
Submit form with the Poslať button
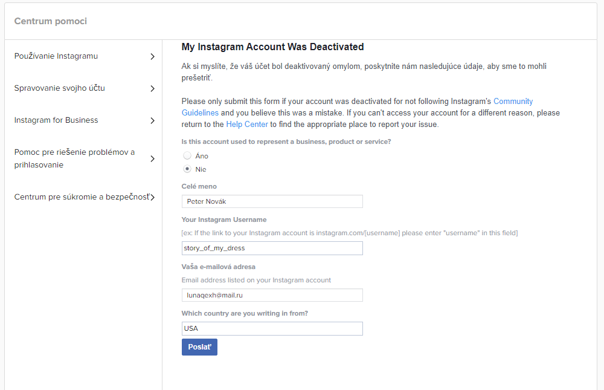[199, 347]
